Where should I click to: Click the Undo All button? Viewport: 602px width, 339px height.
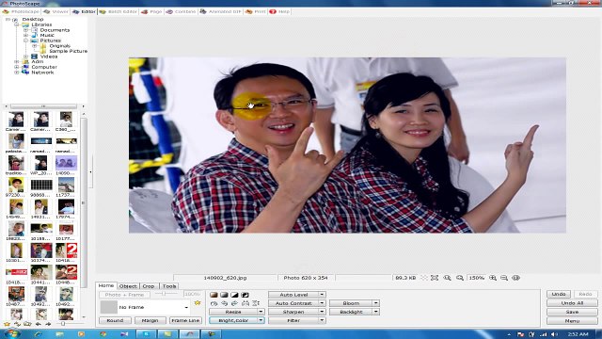click(572, 303)
